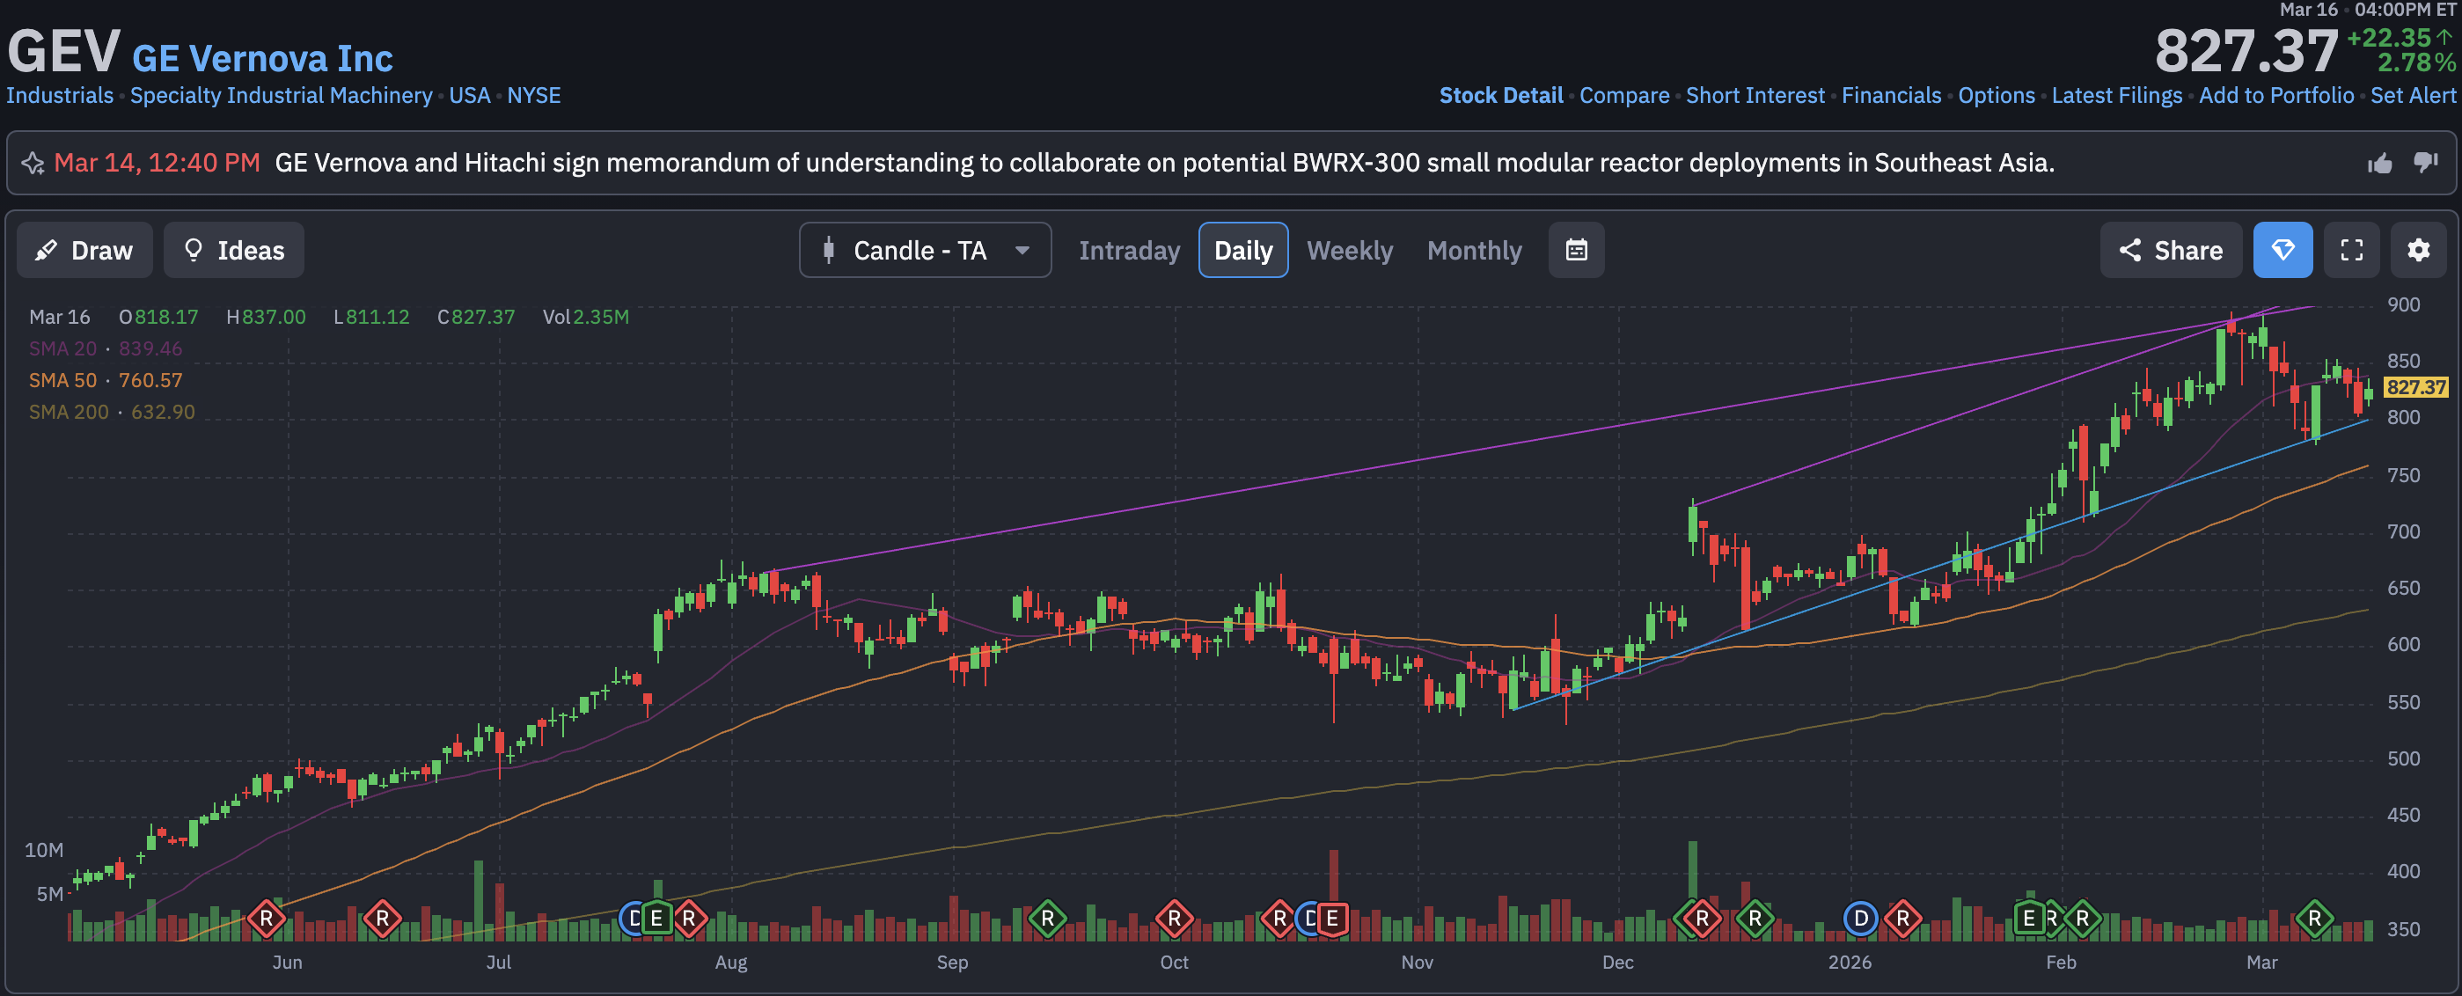Click the star icon beside news headline
This screenshot has width=2462, height=996.
click(x=33, y=164)
